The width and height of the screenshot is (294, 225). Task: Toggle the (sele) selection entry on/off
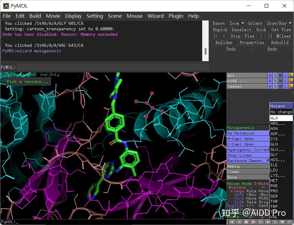point(247,87)
